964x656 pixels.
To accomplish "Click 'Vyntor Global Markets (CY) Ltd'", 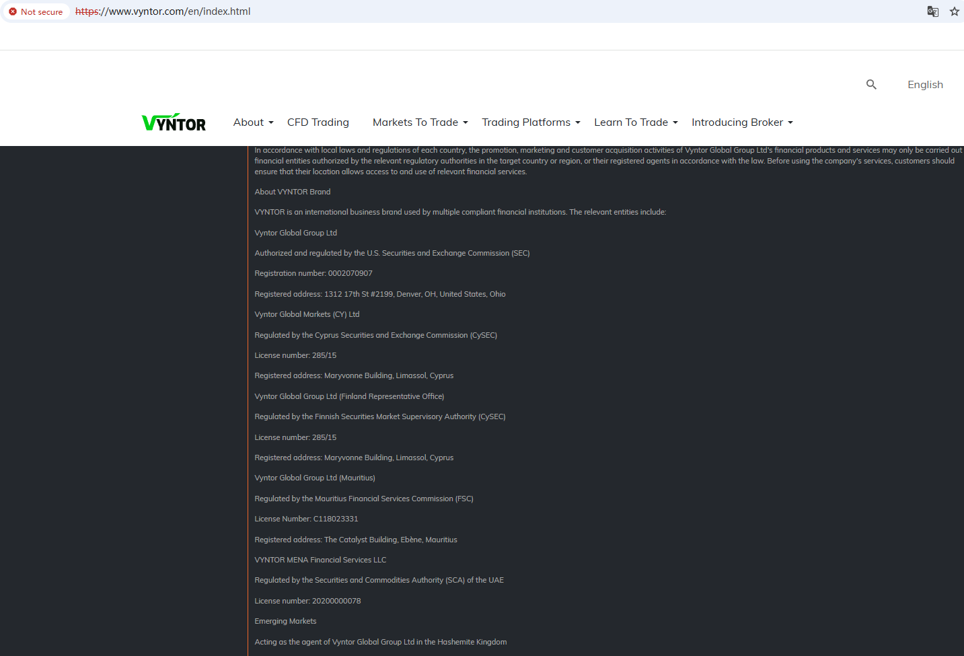I will pos(307,314).
